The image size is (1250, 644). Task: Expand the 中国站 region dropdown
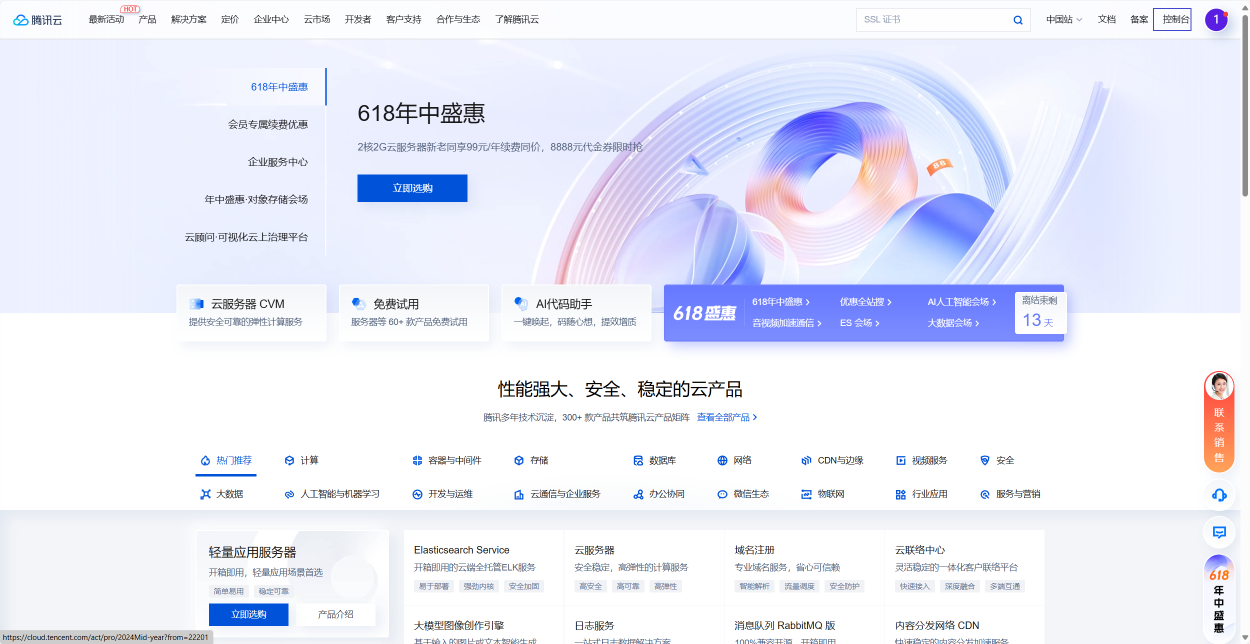coord(1064,20)
